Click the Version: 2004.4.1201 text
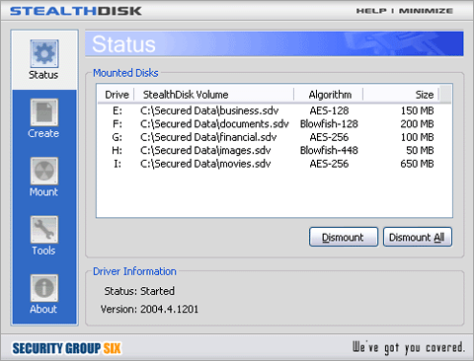 [149, 309]
